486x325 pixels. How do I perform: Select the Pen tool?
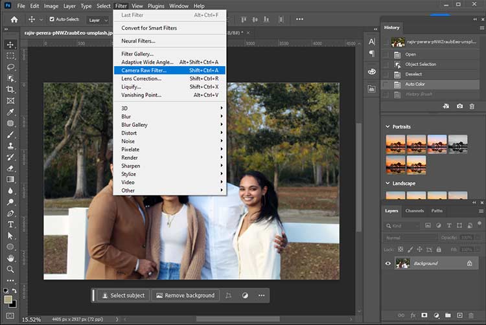click(x=10, y=213)
